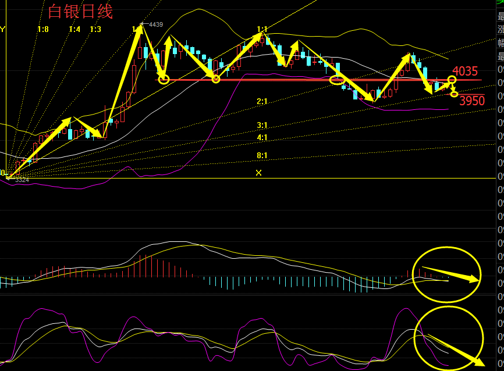Click the Y axis label at top left
The width and height of the screenshot is (504, 371).
2,29
